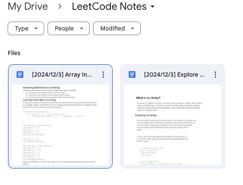Click the breadcrumb chevron after My Drive
This screenshot has height=185, width=243.
point(60,6)
